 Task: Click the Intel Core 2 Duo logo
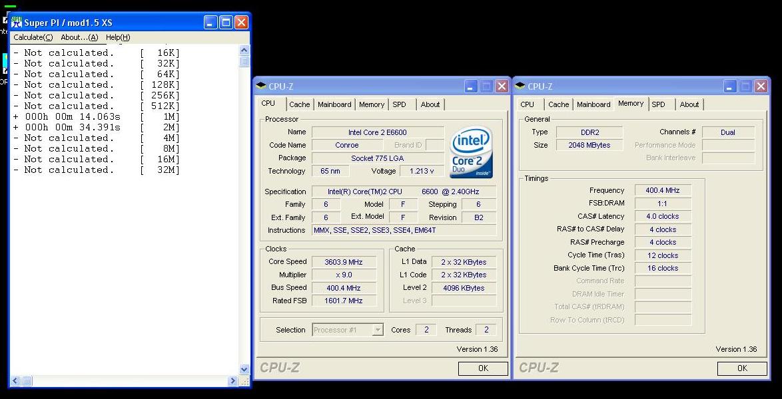pyautogui.click(x=472, y=152)
